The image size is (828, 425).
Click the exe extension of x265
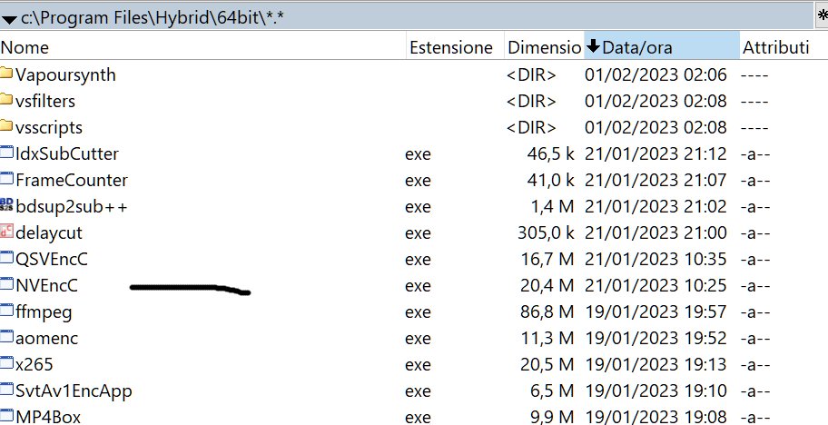tap(418, 365)
